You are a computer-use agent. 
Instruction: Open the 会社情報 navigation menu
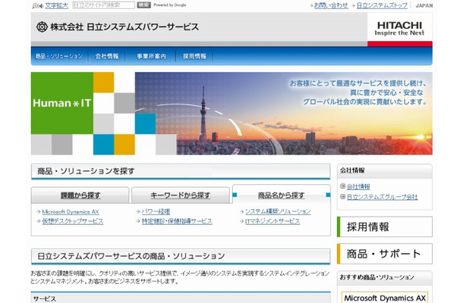click(107, 56)
